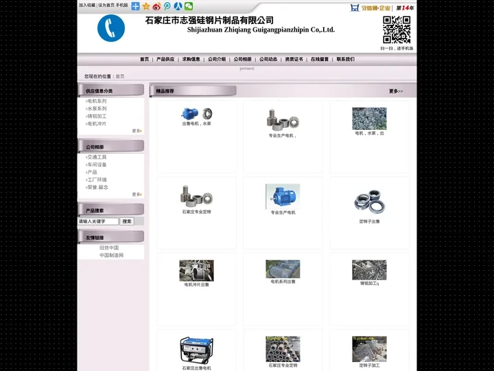Open the 出售电机，水泵 caption link

[197, 124]
